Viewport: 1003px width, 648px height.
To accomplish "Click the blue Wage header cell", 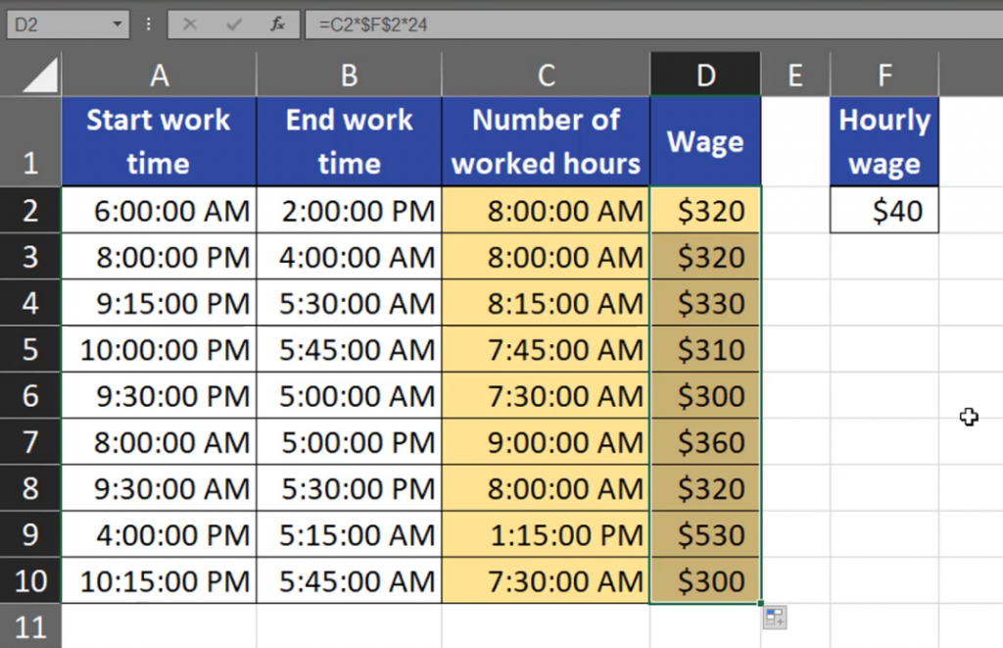I will click(x=704, y=140).
